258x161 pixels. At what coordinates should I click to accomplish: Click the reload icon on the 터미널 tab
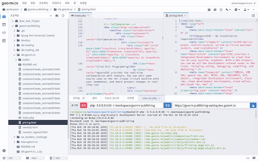tap(83, 98)
